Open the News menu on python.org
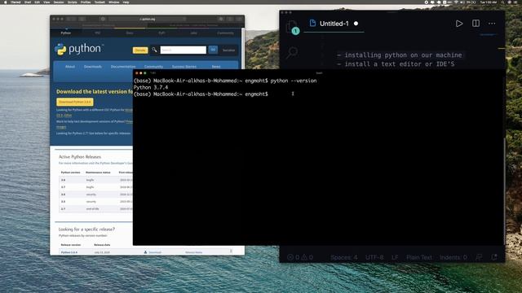This screenshot has height=293, width=522. tap(216, 67)
